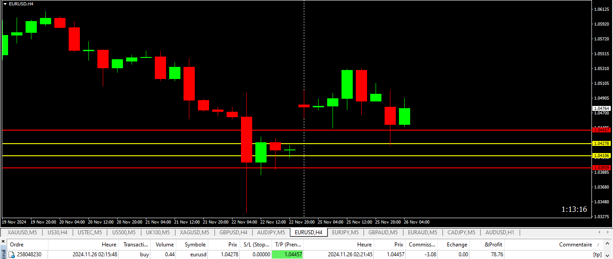Sort by the Volume column header

pos(164,245)
